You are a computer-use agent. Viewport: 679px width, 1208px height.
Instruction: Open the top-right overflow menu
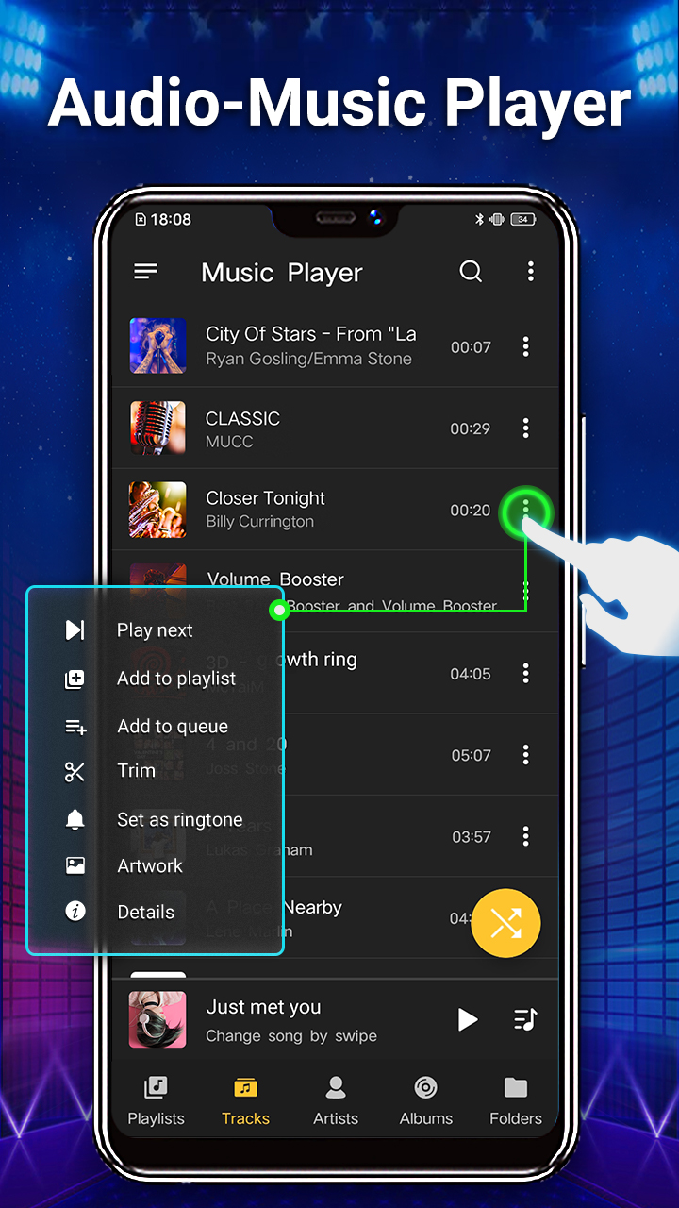530,272
